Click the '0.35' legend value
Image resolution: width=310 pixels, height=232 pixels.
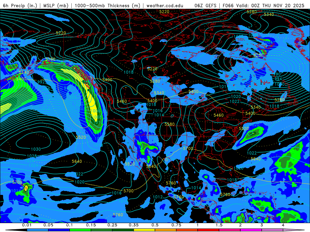(x=134, y=225)
